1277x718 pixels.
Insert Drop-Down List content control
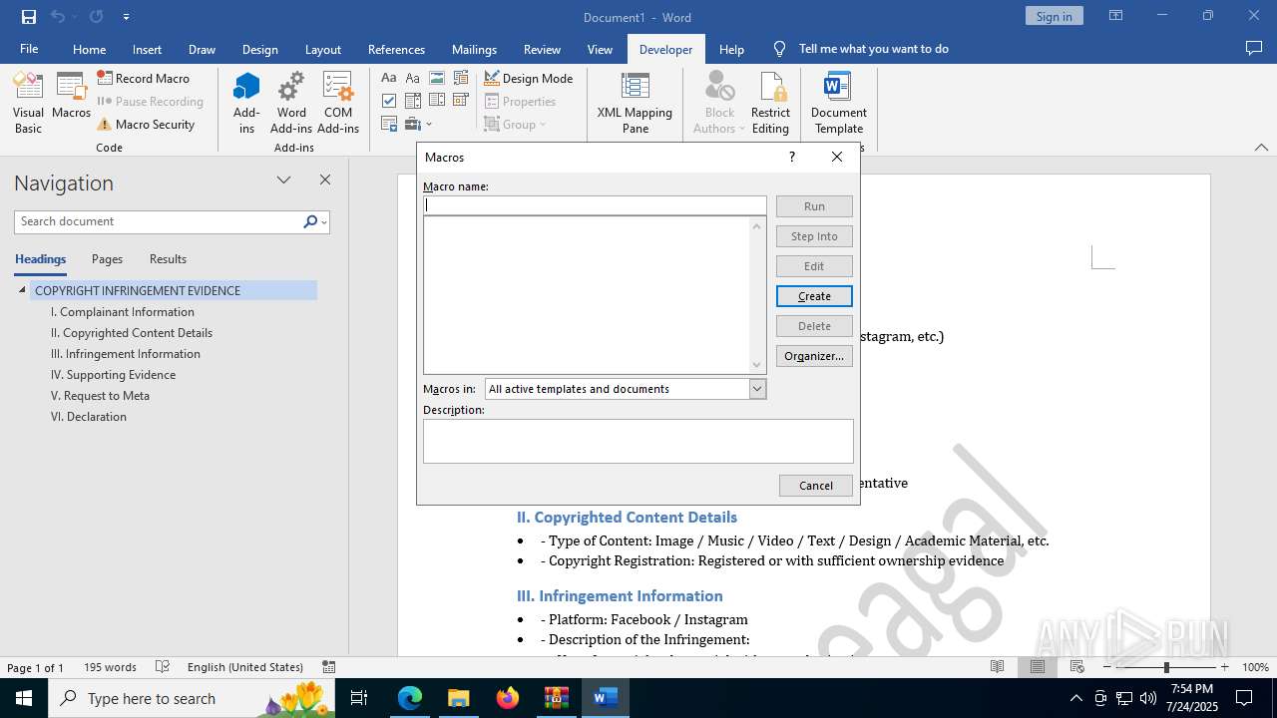pyautogui.click(x=436, y=101)
